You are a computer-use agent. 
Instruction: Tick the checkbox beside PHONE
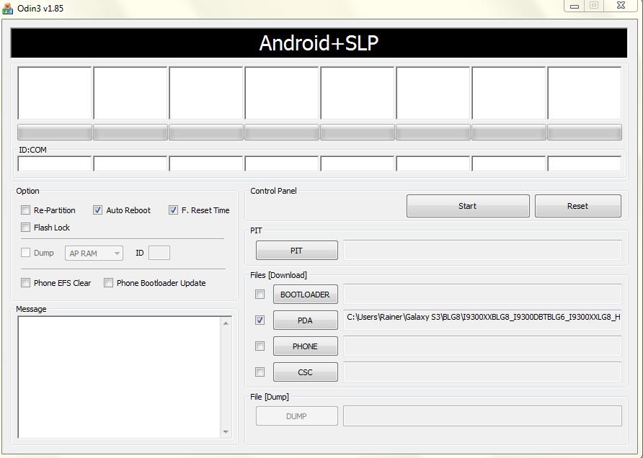[260, 346]
